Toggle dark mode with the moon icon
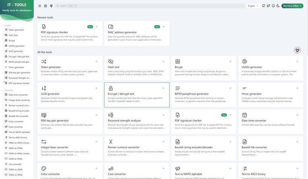Viewport: 308px width, 179px height. point(278,6)
